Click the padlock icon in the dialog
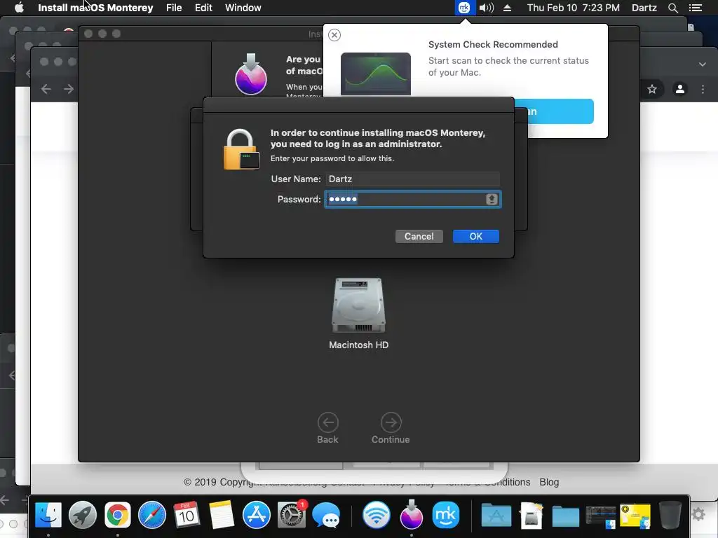Screen dimensions: 718x538 241,150
